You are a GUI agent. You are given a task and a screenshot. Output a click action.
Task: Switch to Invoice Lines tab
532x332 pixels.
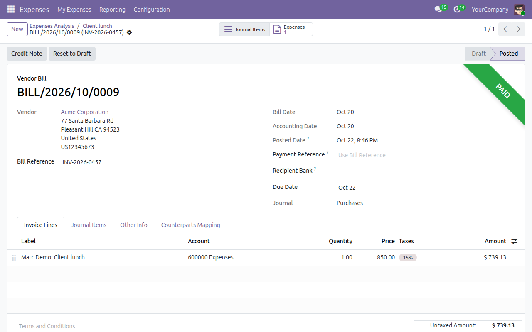point(41,225)
